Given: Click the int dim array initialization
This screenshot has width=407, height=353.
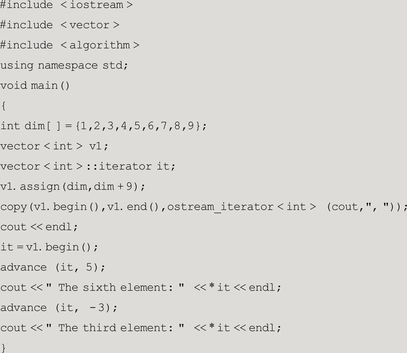Looking at the screenshot, I should 104,126.
